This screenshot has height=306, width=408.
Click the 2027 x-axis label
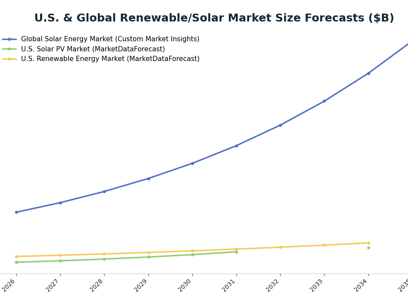point(52,285)
